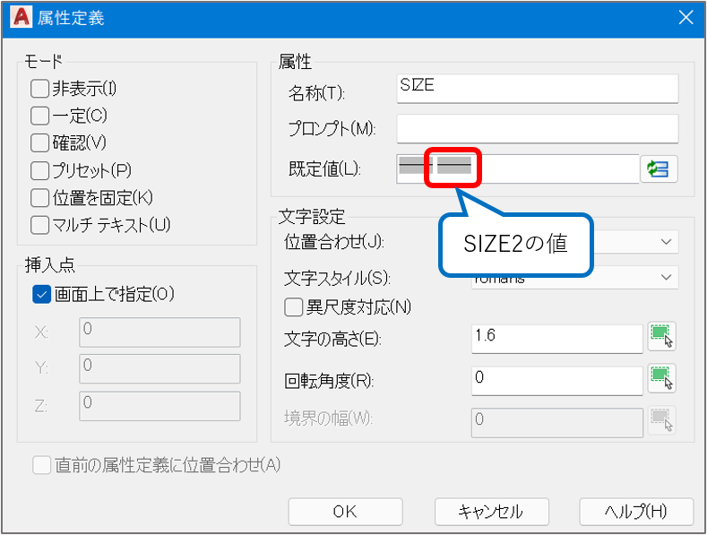Enable the 非表示(I) checkbox
707x535 pixels.
click(39, 89)
